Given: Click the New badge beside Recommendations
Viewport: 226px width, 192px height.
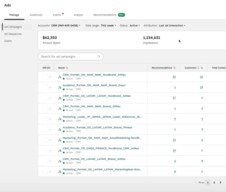Looking at the screenshot, I should coord(122,15).
